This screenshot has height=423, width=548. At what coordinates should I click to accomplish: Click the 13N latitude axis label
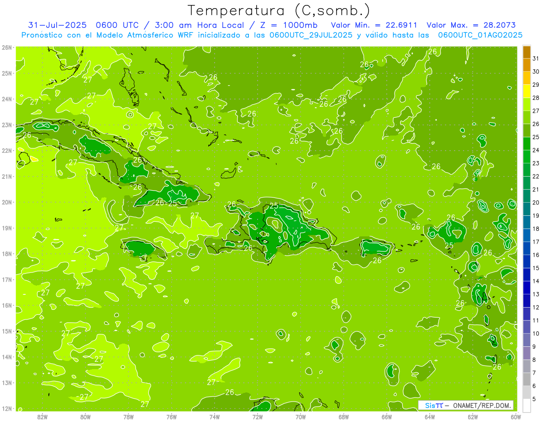point(6,382)
